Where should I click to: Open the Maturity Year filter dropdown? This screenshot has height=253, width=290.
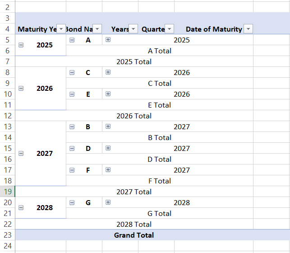pos(61,29)
